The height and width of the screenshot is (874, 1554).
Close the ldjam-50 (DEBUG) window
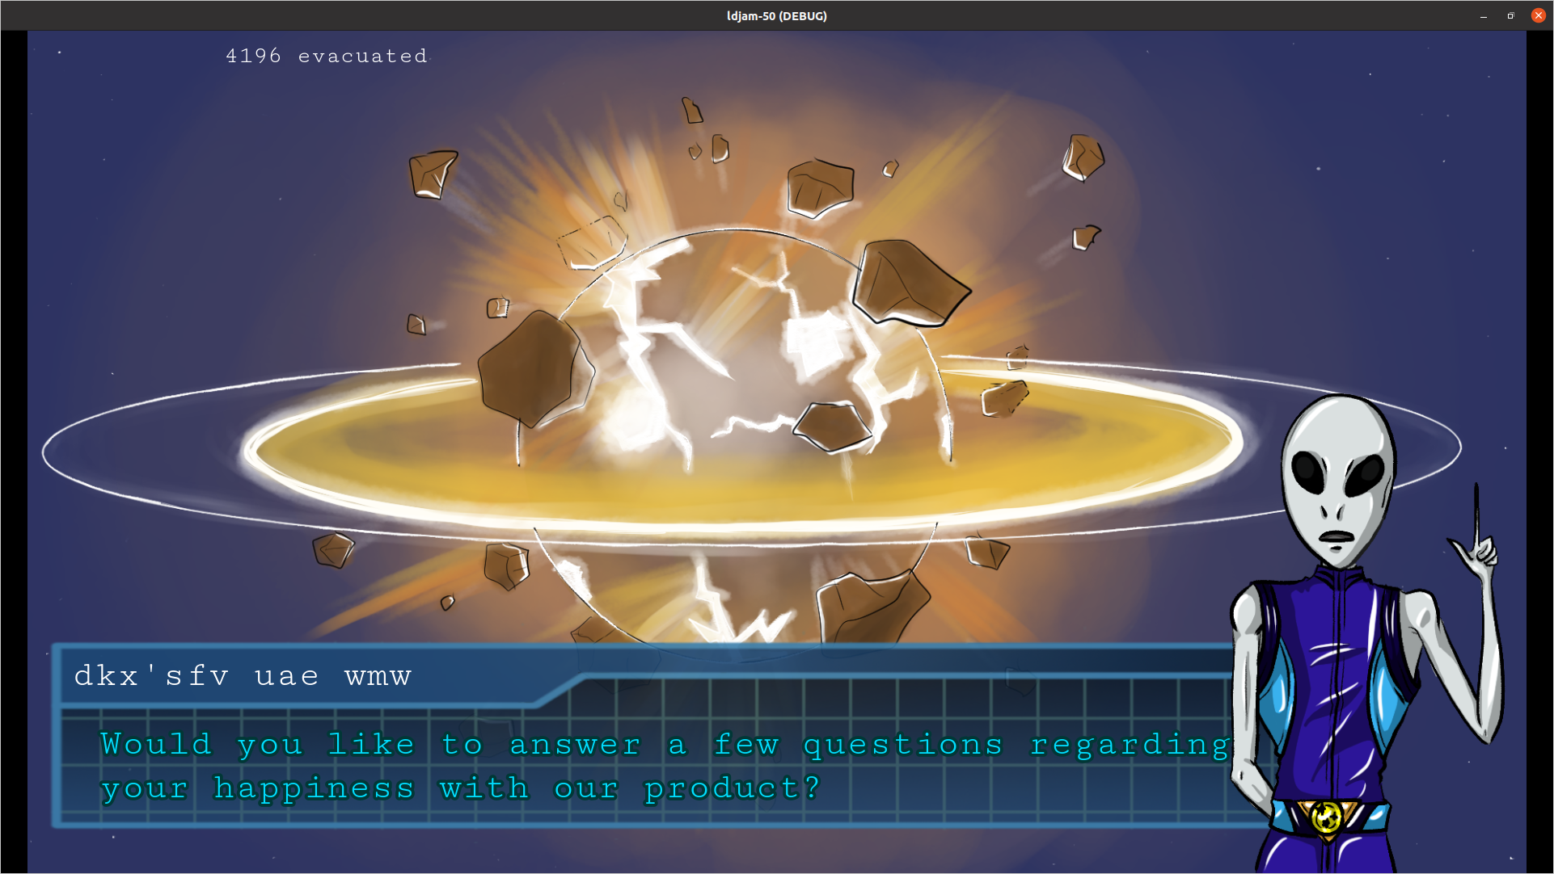(x=1539, y=15)
